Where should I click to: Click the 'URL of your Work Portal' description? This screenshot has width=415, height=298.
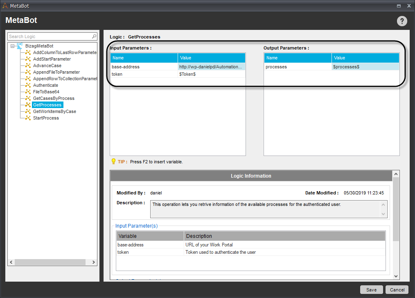pyautogui.click(x=209, y=245)
